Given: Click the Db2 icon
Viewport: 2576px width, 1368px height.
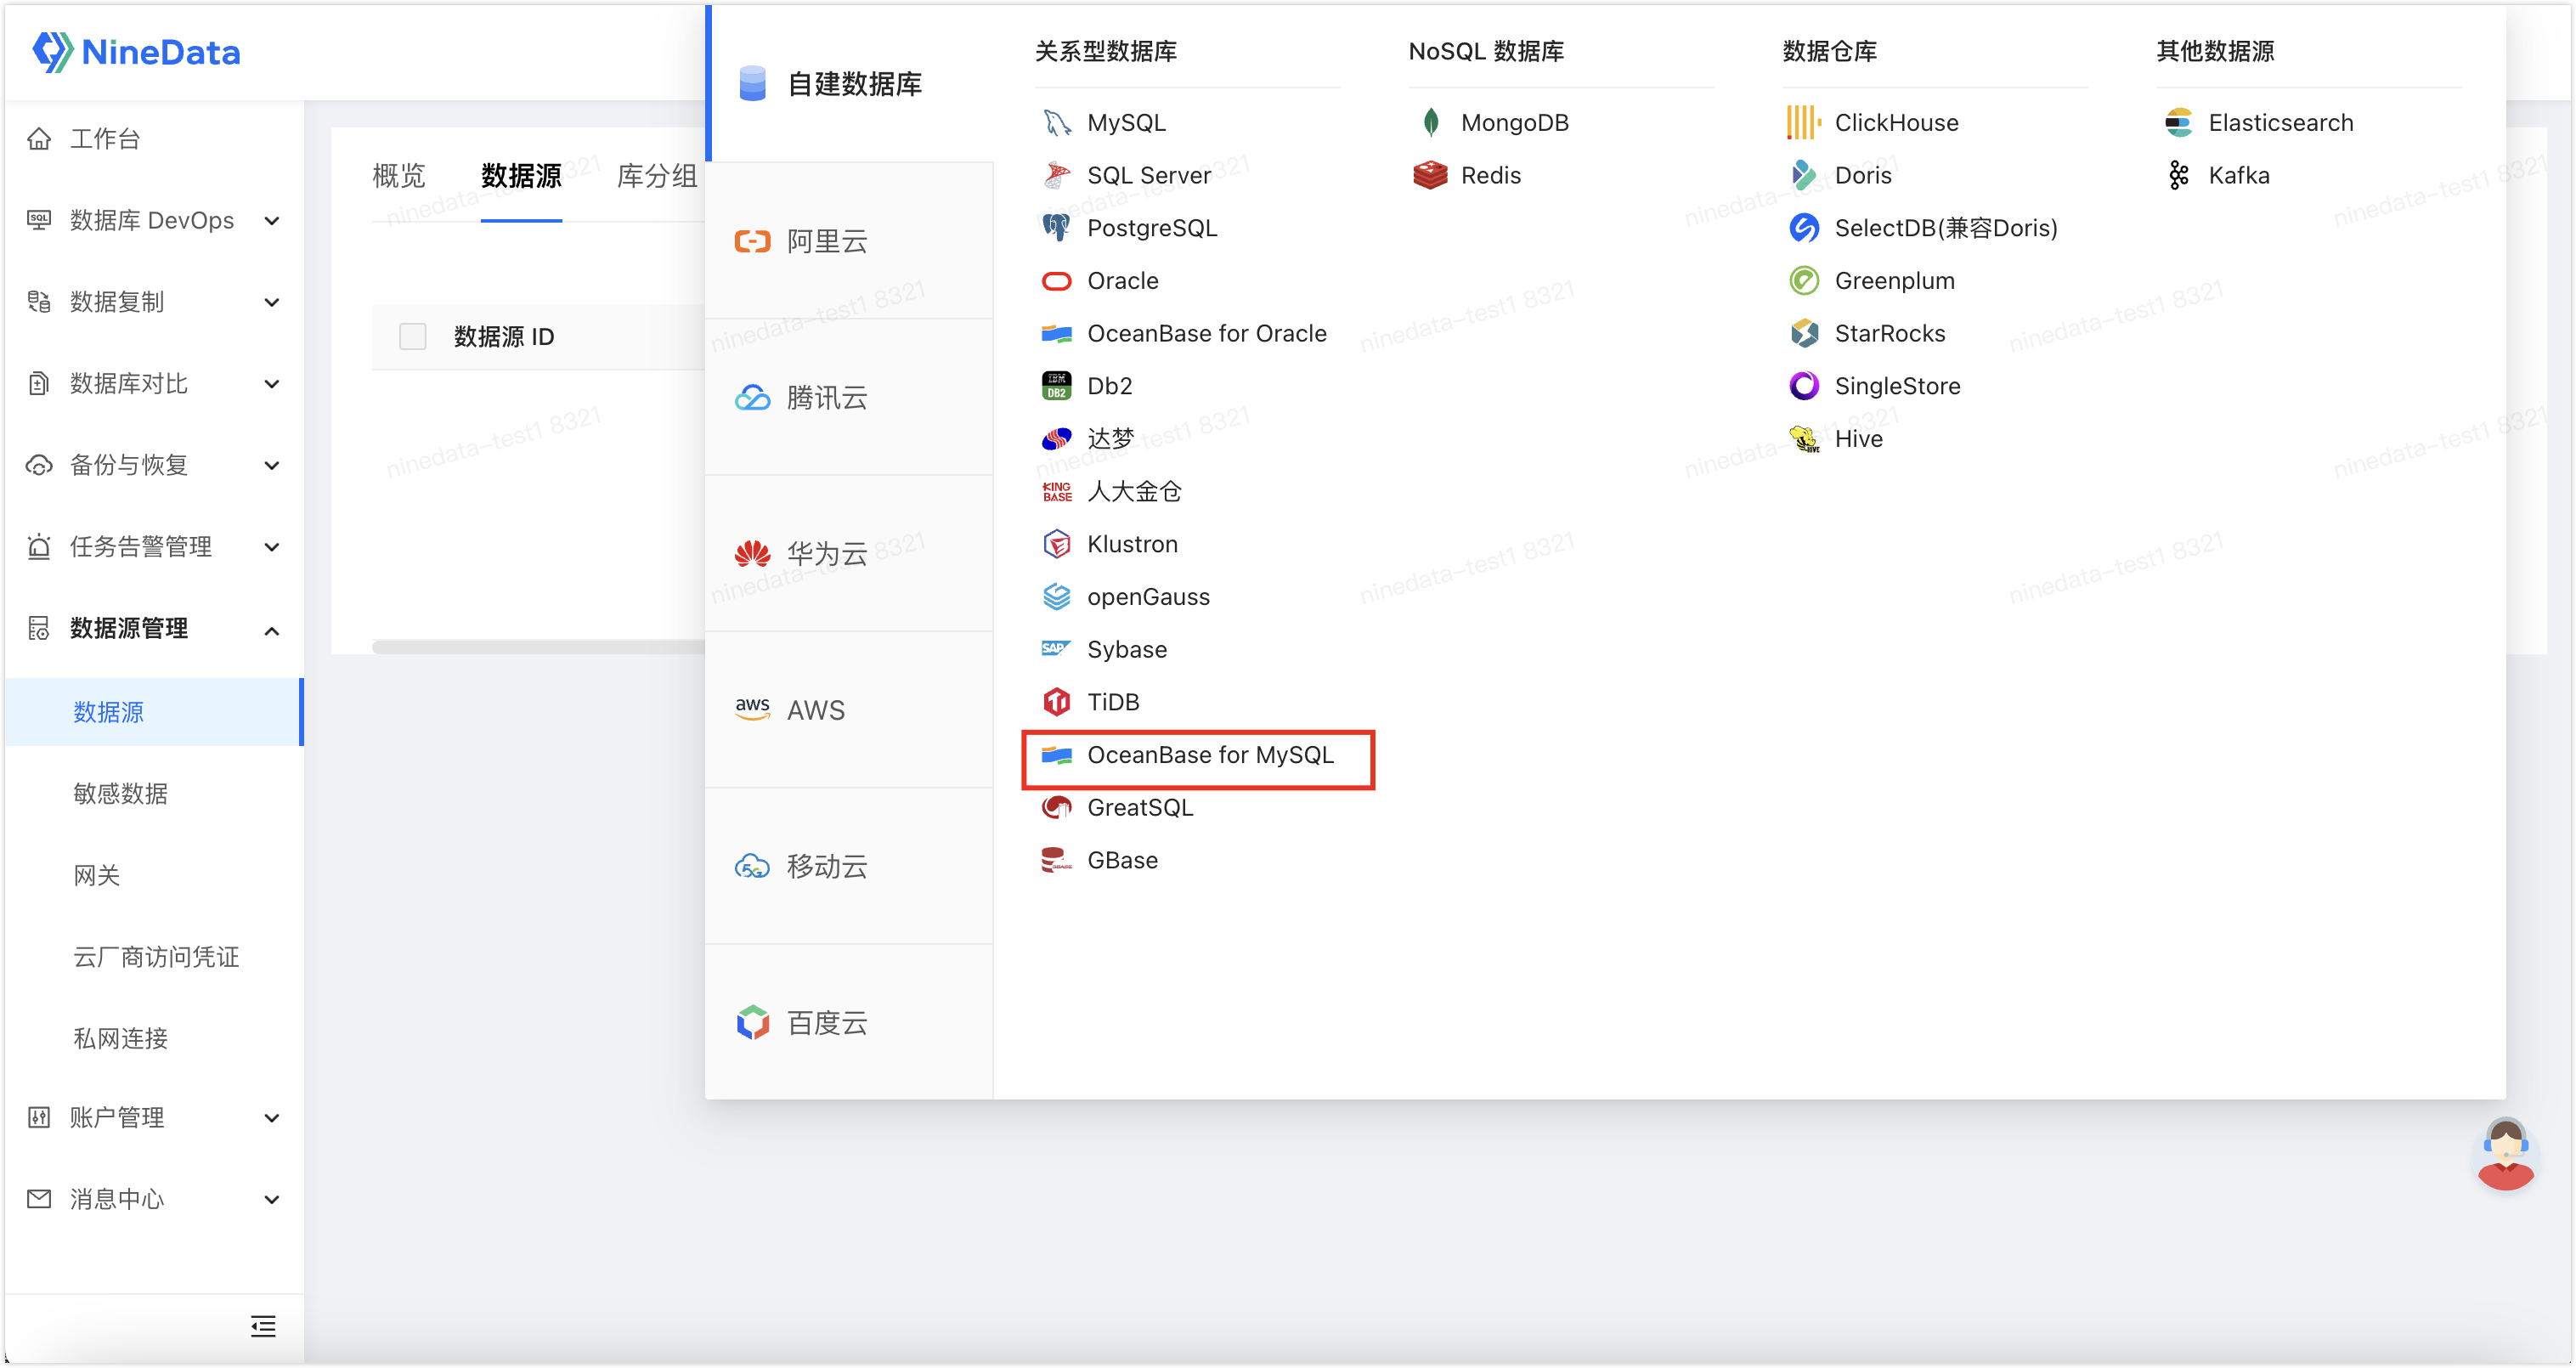Looking at the screenshot, I should point(1056,386).
